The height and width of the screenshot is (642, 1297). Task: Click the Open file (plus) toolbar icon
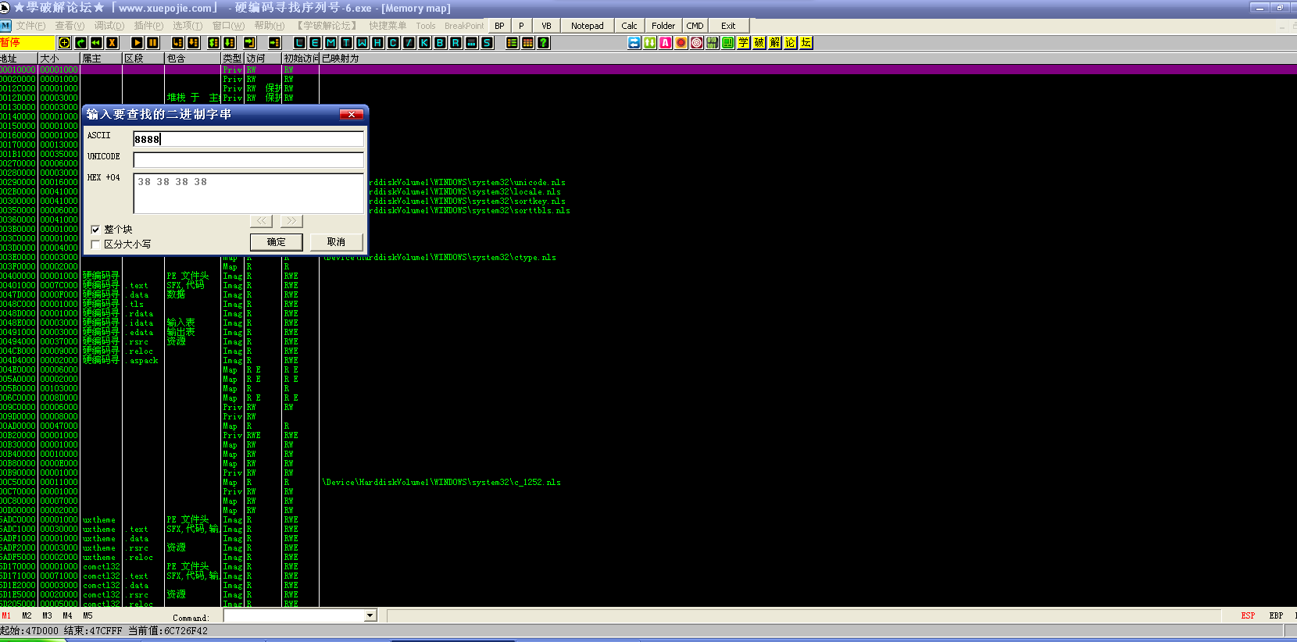(65, 43)
